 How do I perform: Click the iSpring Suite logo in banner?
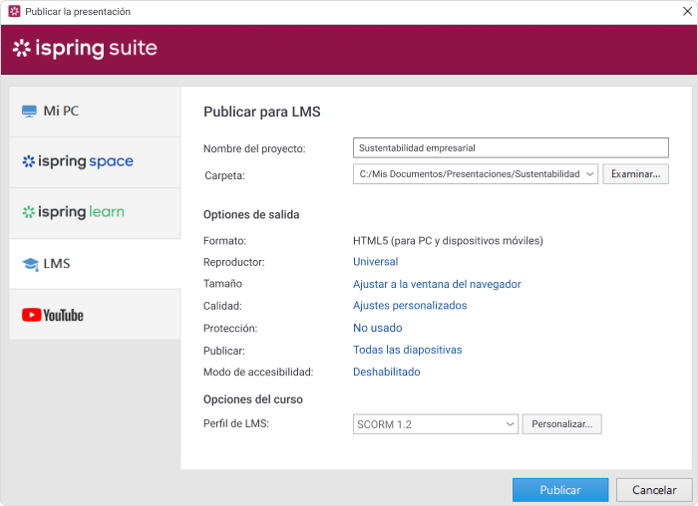[85, 48]
